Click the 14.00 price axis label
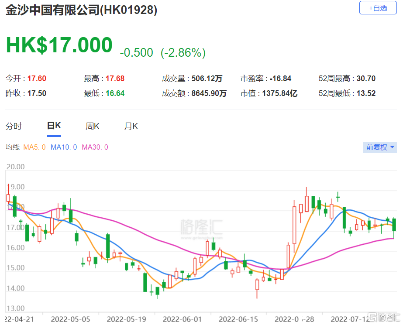The image size is (403, 325). [x=15, y=288]
